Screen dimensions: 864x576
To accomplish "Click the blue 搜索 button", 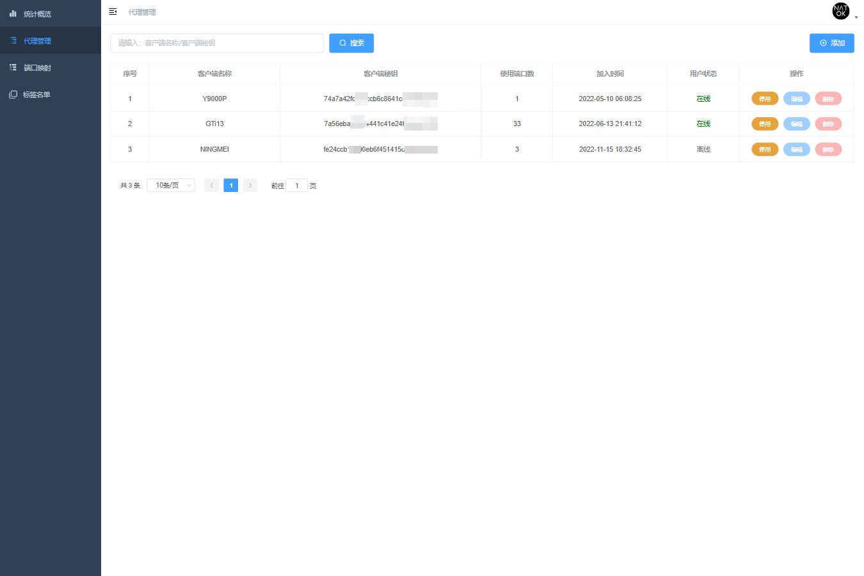I will click(x=351, y=43).
